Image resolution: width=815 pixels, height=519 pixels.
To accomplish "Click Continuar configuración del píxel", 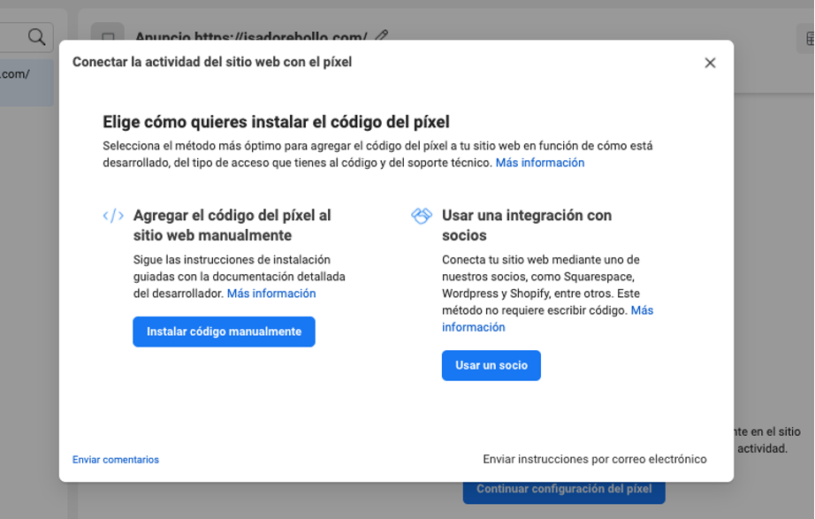I will tap(564, 489).
